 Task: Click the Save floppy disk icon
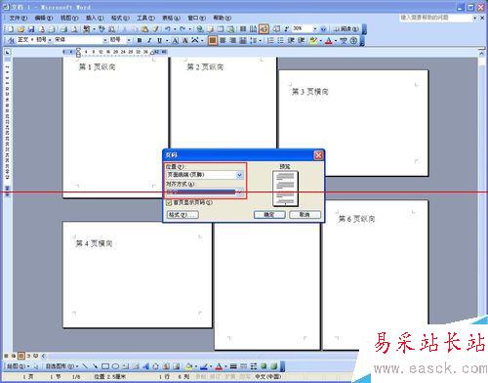coord(31,29)
